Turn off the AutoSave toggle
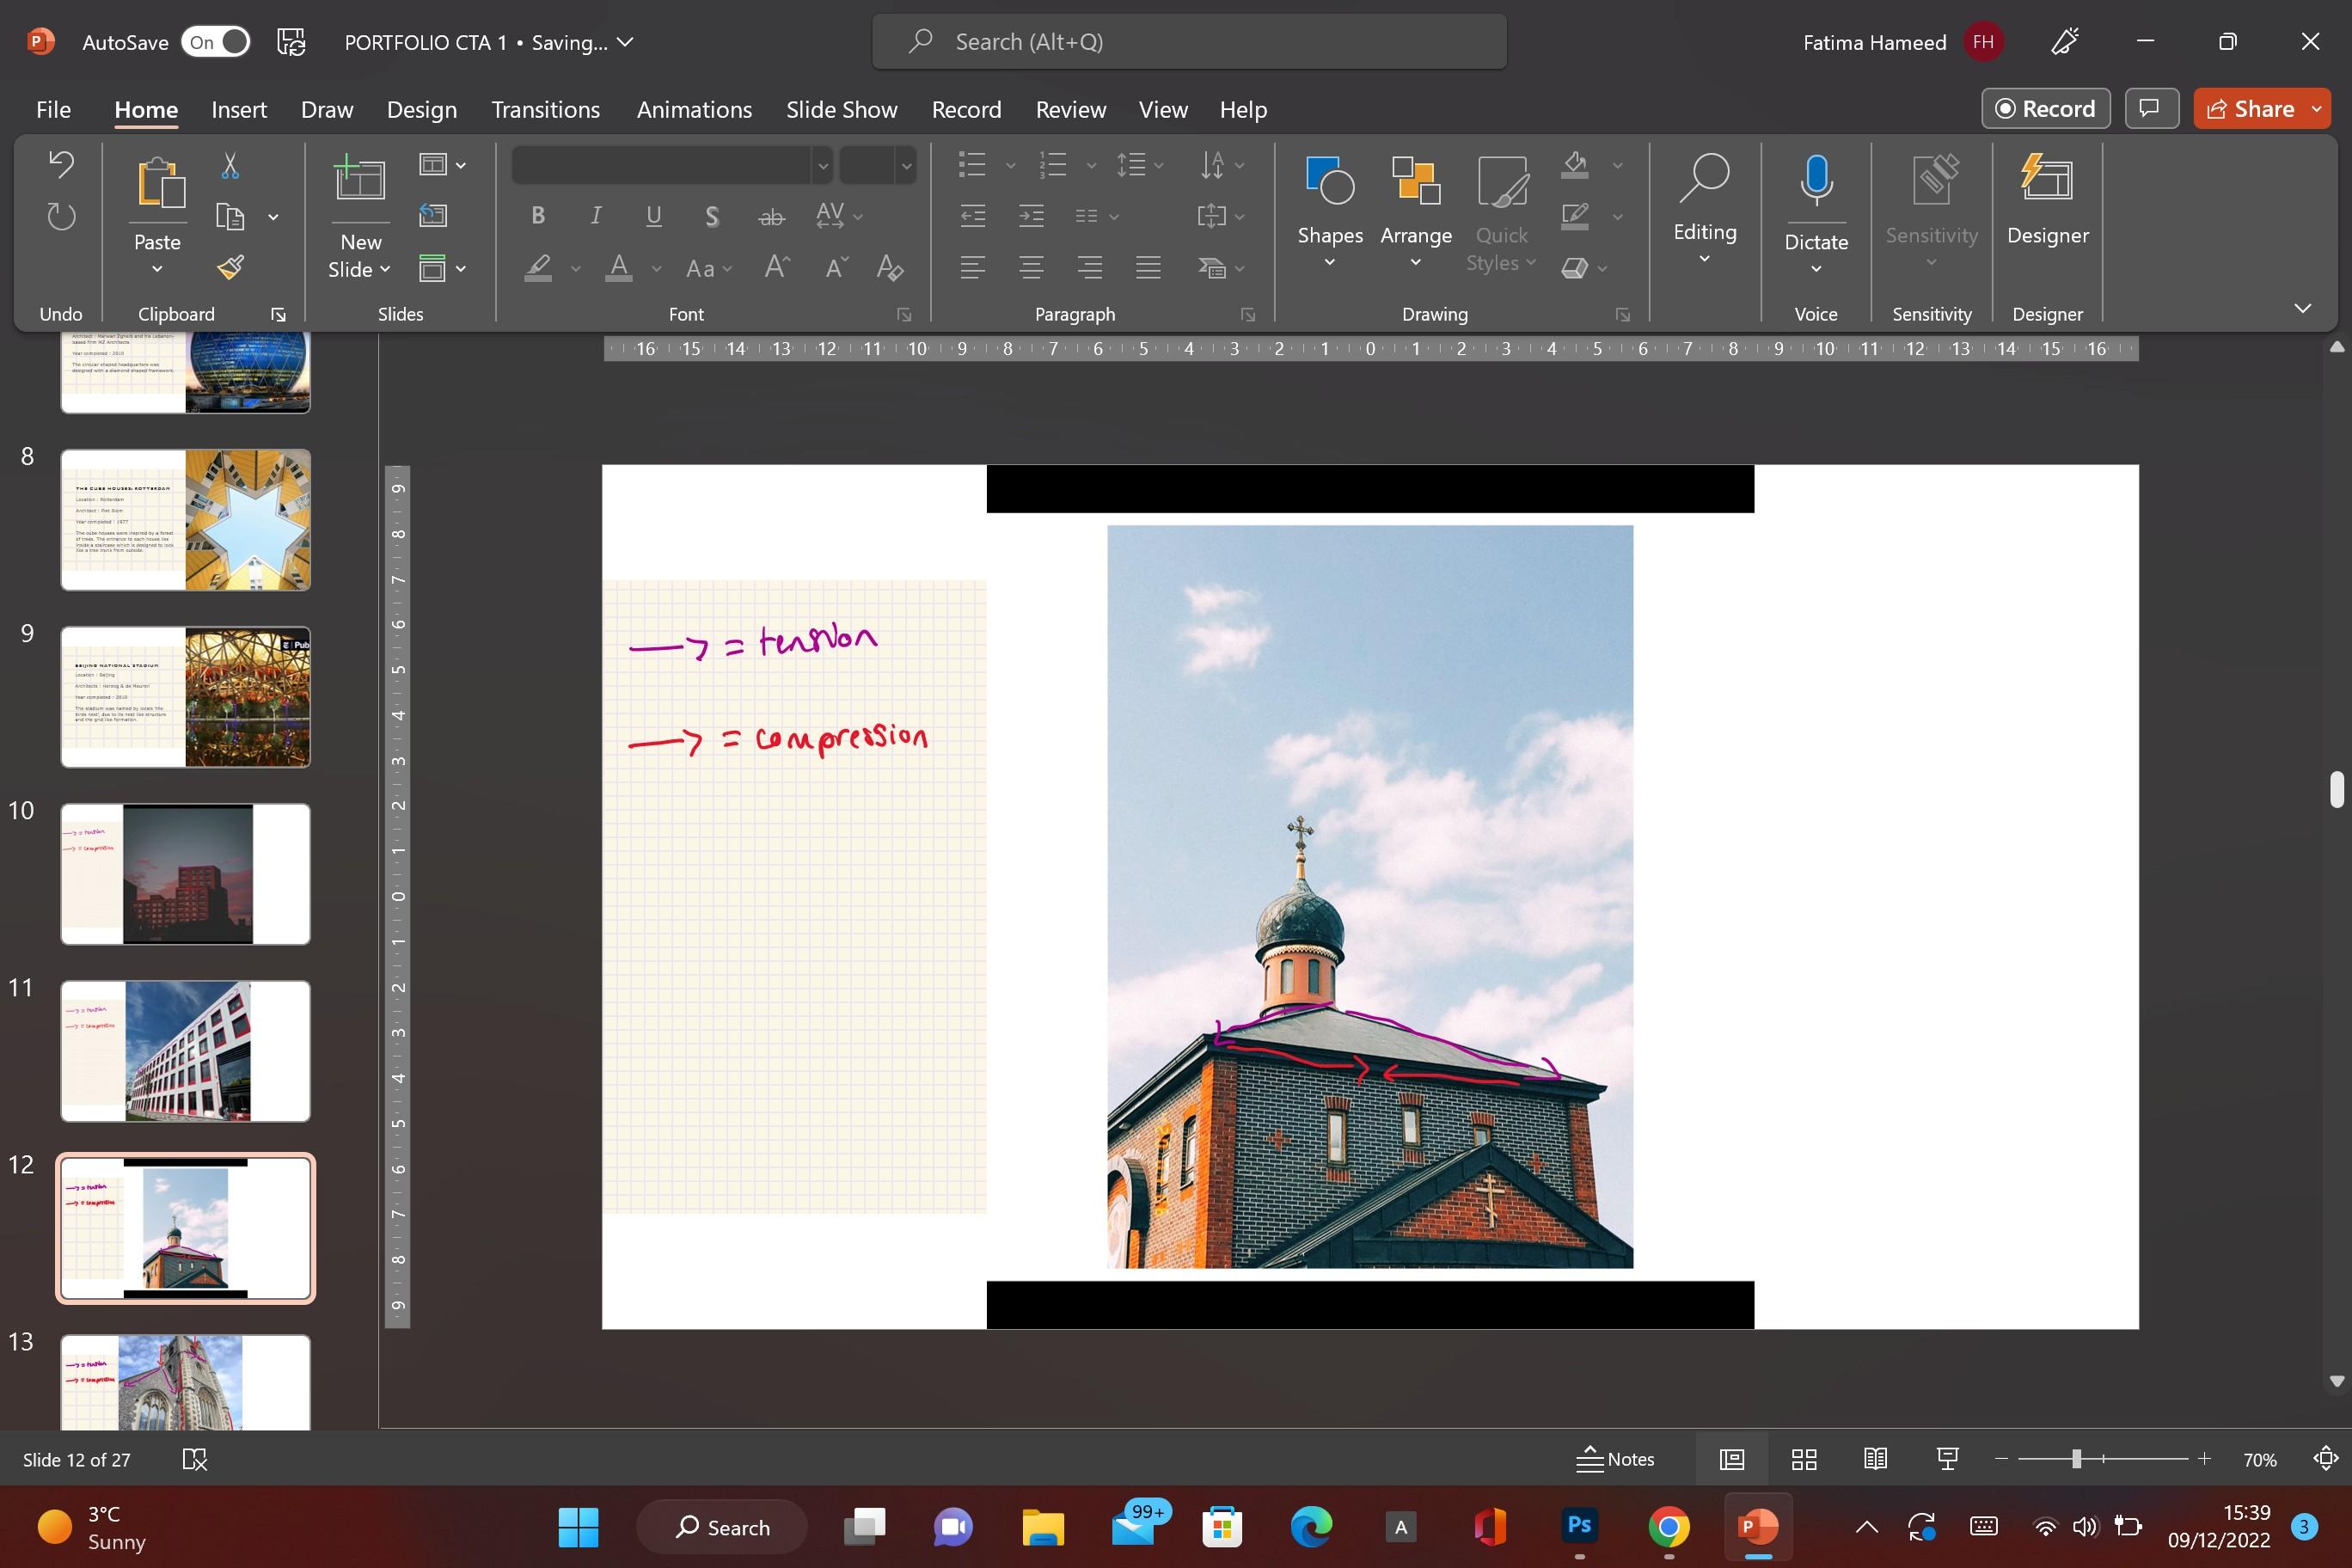2352x1568 pixels. [216, 42]
